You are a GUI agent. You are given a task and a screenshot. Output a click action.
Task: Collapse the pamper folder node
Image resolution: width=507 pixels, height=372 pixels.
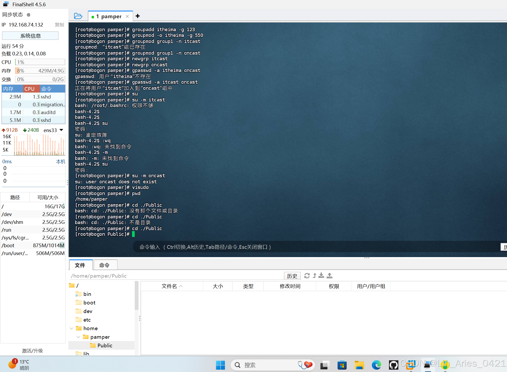tap(78, 337)
